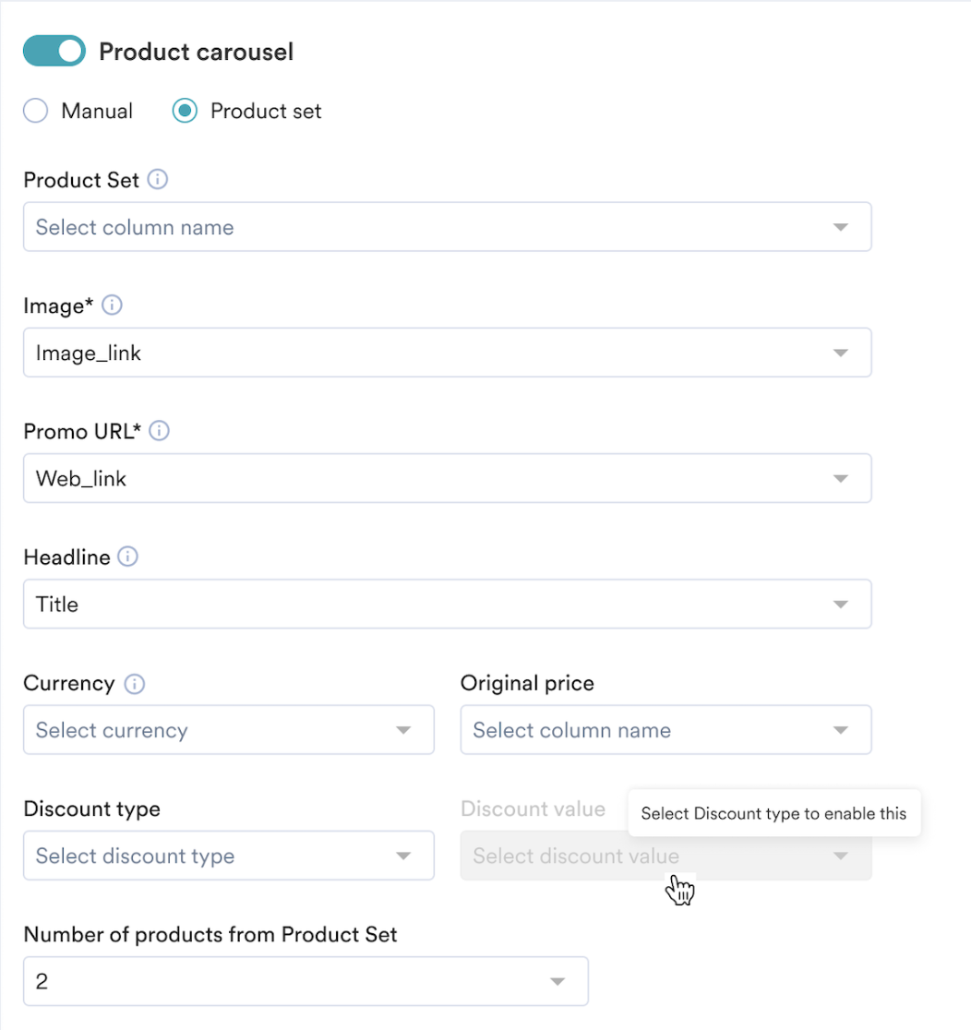The width and height of the screenshot is (971, 1030).
Task: Select the Manual radio button
Action: (x=34, y=110)
